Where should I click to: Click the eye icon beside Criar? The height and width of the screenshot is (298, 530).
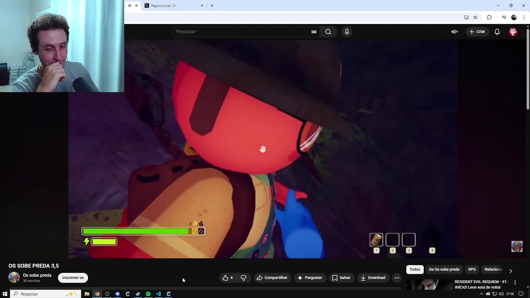(x=454, y=31)
